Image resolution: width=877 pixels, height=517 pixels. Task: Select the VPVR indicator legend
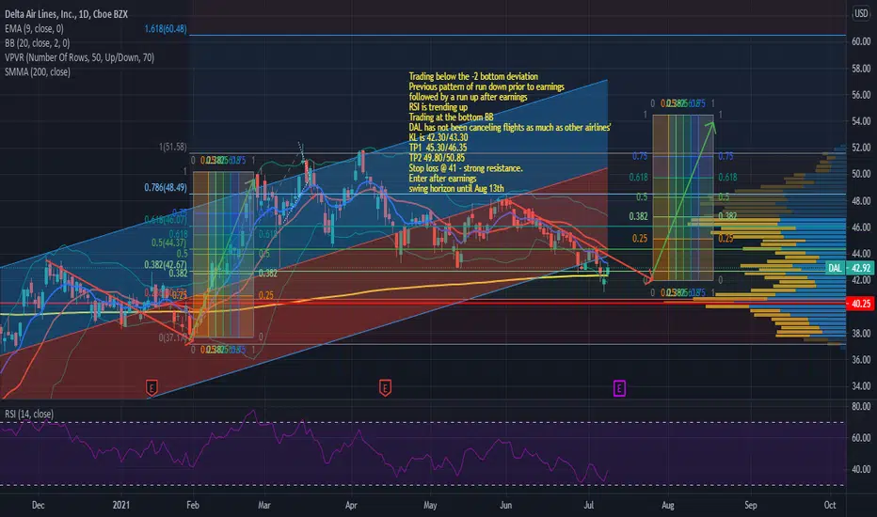[79, 57]
